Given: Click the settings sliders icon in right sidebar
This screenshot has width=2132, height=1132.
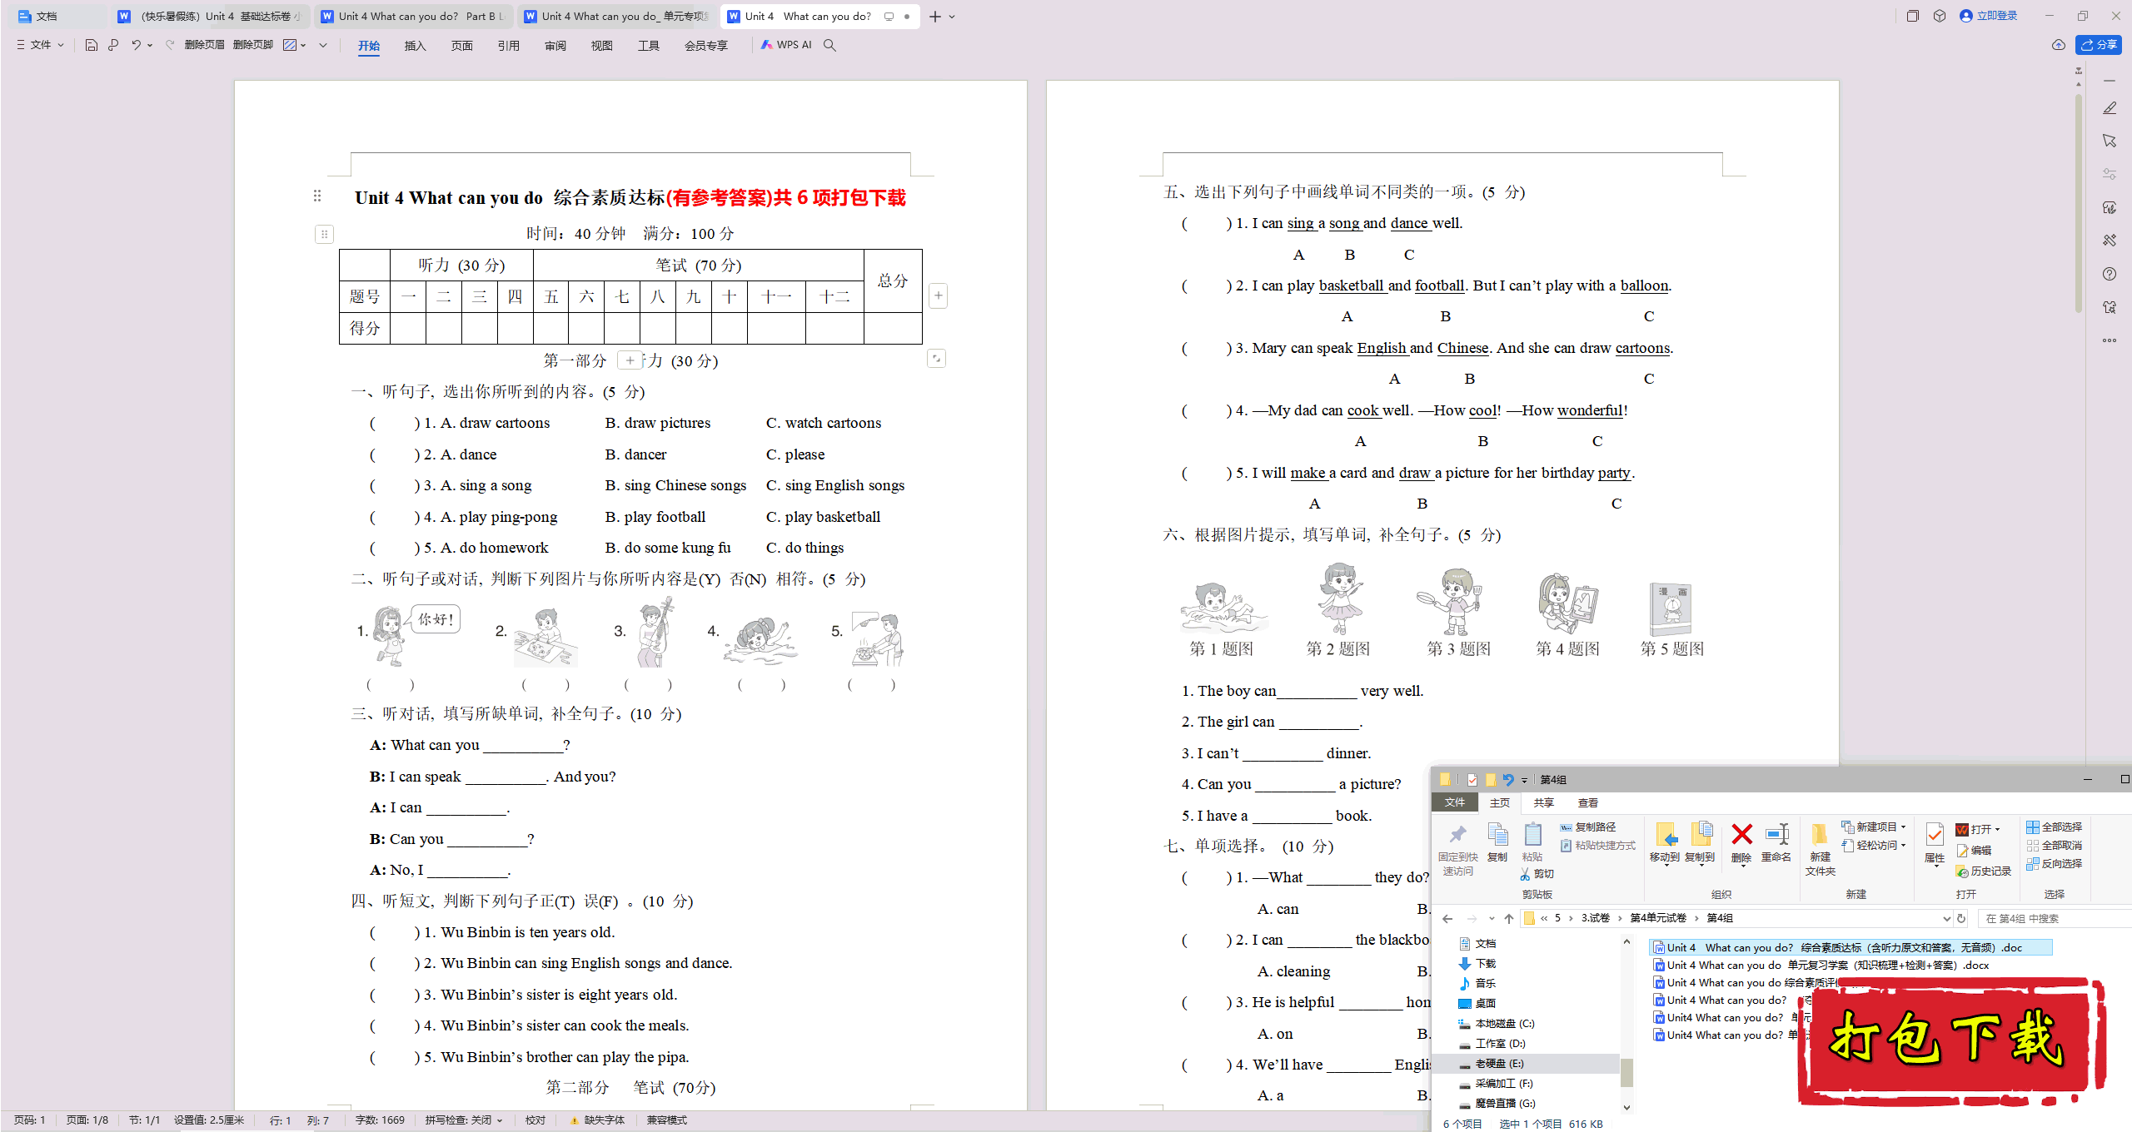Looking at the screenshot, I should (x=2110, y=174).
